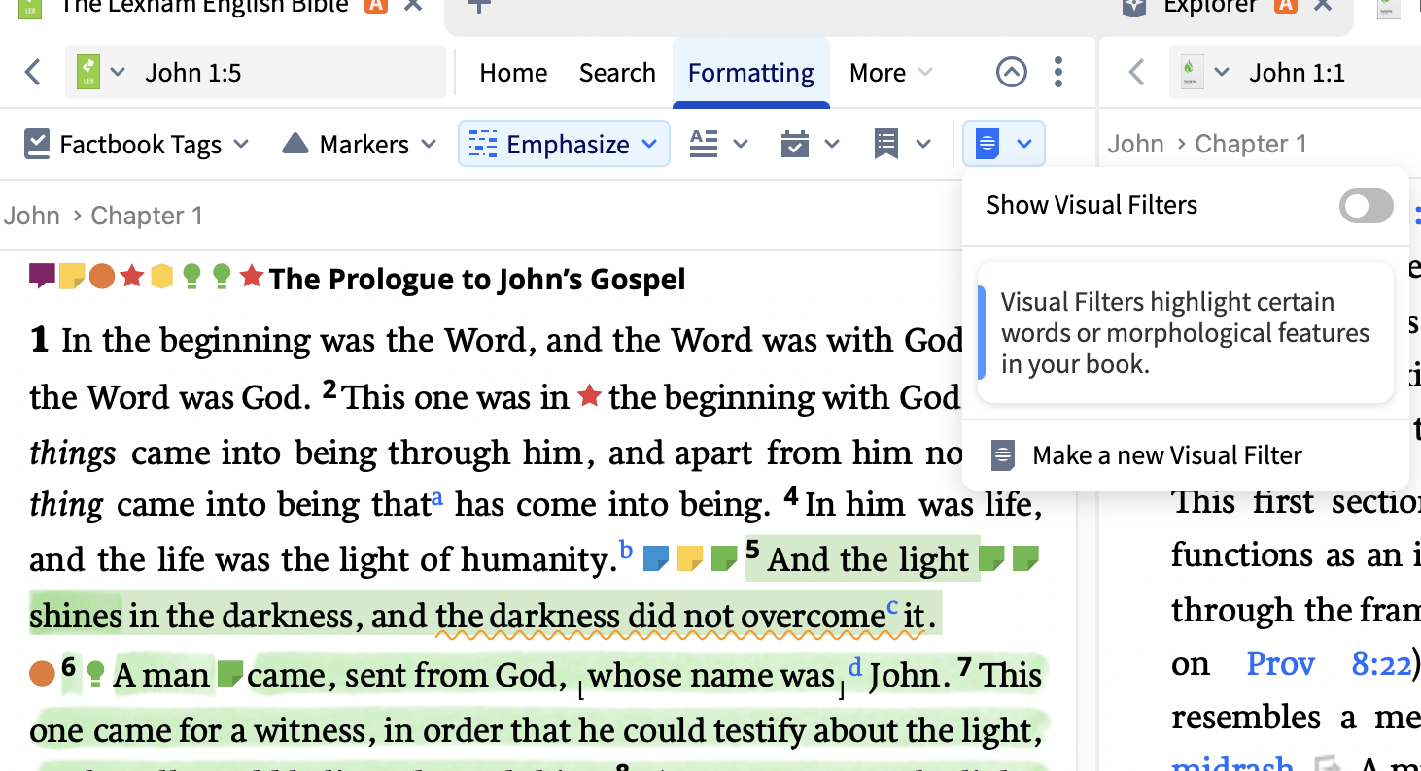Open the More menu

point(890,73)
